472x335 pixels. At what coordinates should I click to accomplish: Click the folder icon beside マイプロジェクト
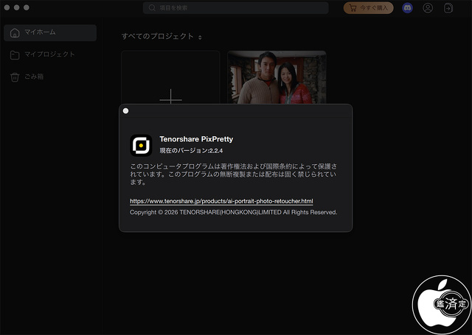point(15,55)
